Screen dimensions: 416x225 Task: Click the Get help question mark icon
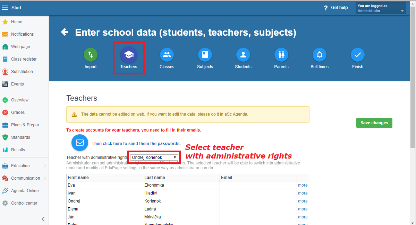click(325, 8)
